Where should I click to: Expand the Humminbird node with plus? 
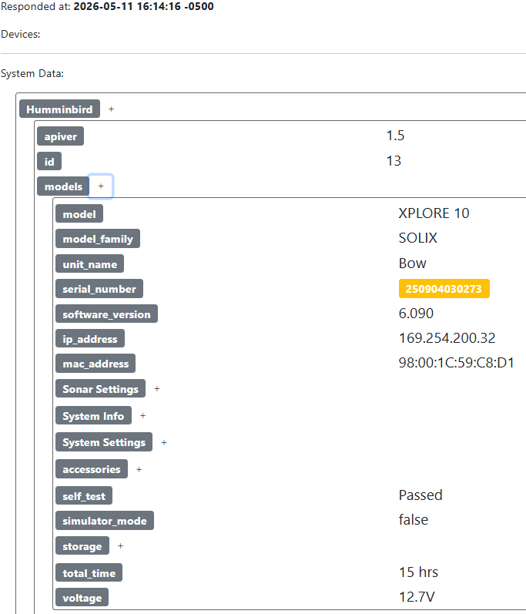111,109
